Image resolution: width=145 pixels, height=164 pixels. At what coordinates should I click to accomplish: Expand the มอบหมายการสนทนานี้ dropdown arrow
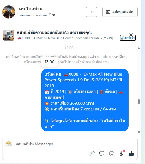[54, 15]
